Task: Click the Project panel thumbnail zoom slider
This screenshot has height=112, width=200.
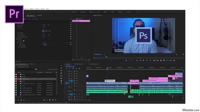Action: click(24, 100)
